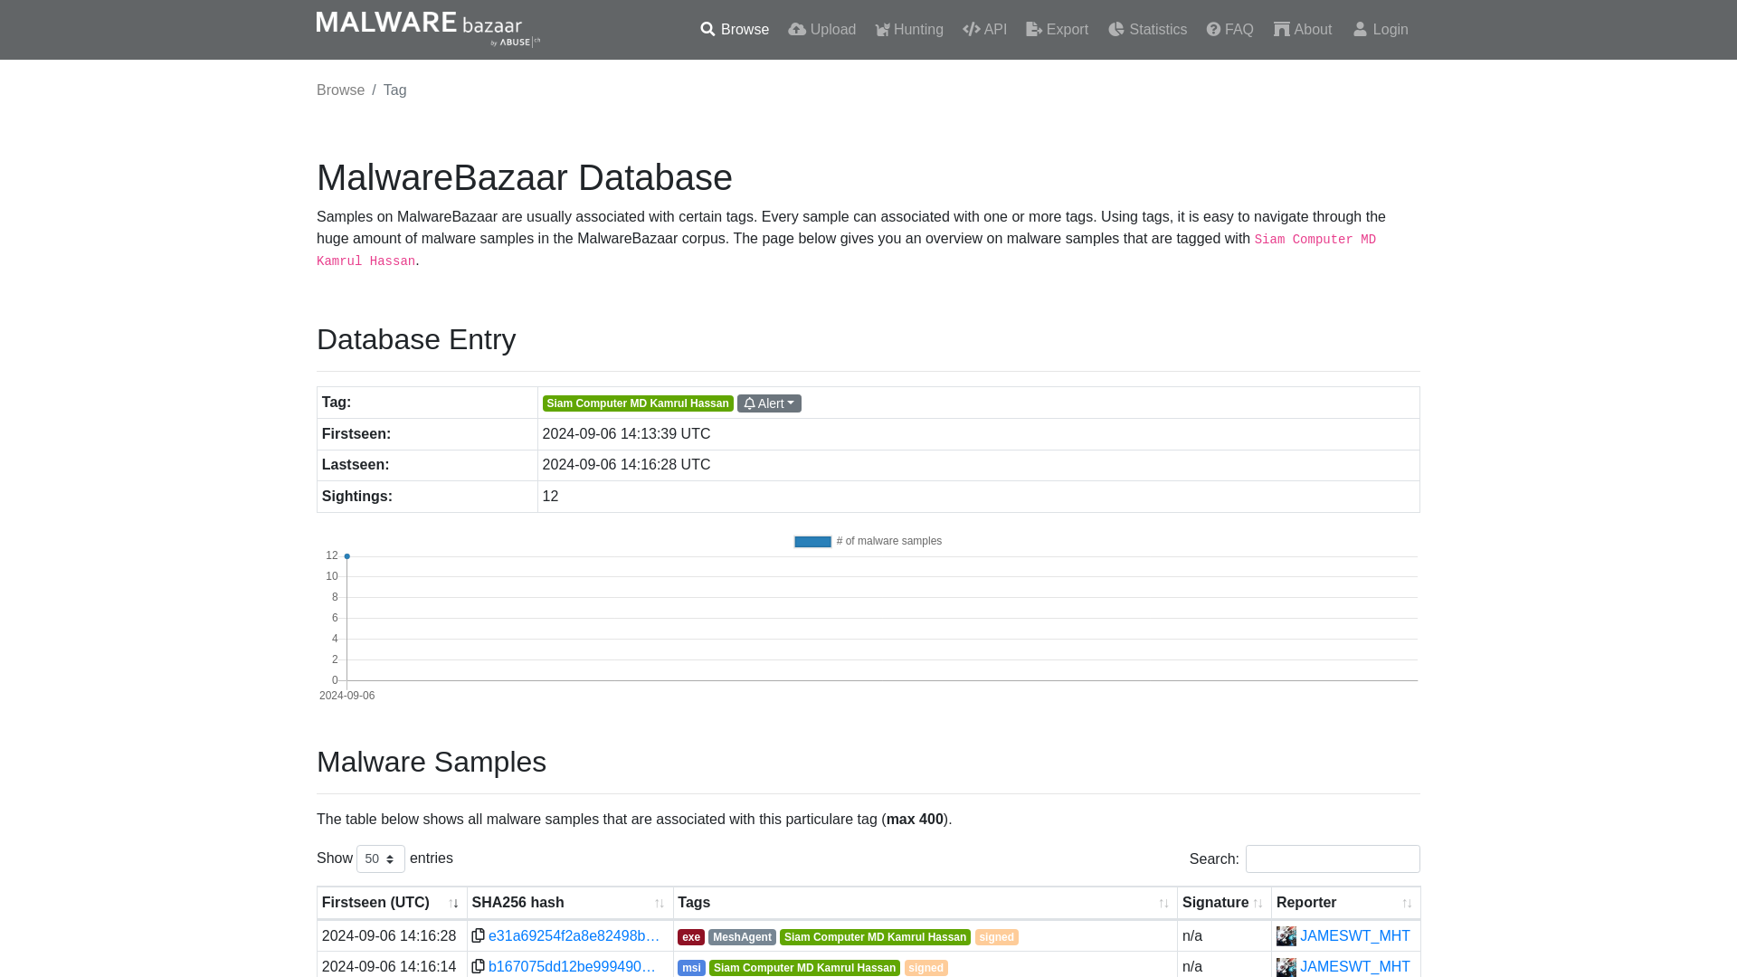Focus the table Search input field
Viewport: 1737px width, 977px height.
tap(1333, 858)
